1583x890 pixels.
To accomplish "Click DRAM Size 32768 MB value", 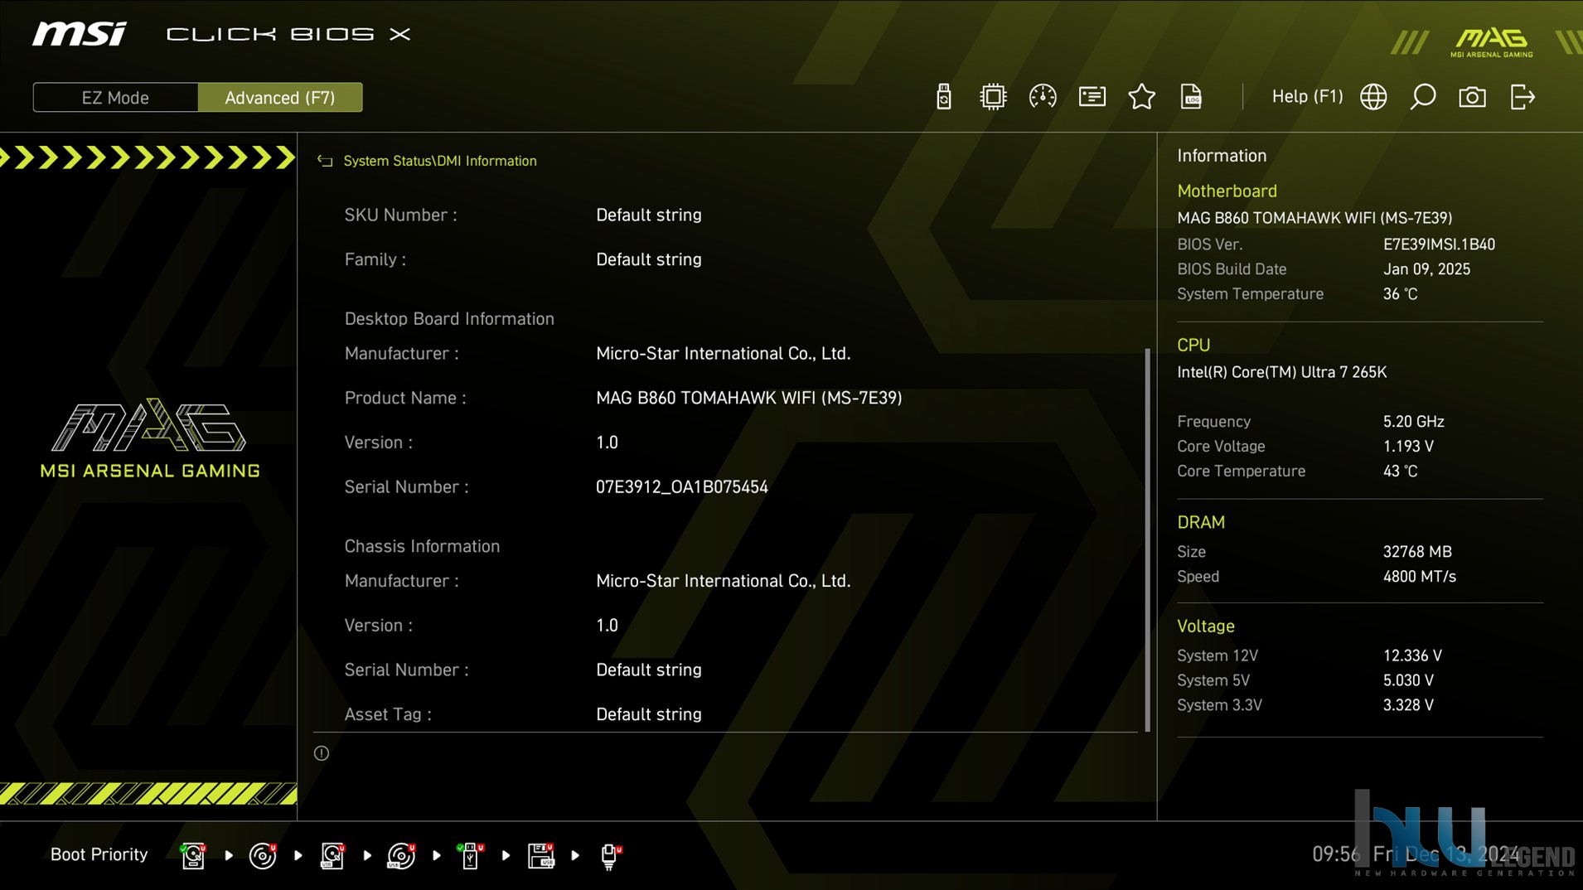I will click(1417, 552).
